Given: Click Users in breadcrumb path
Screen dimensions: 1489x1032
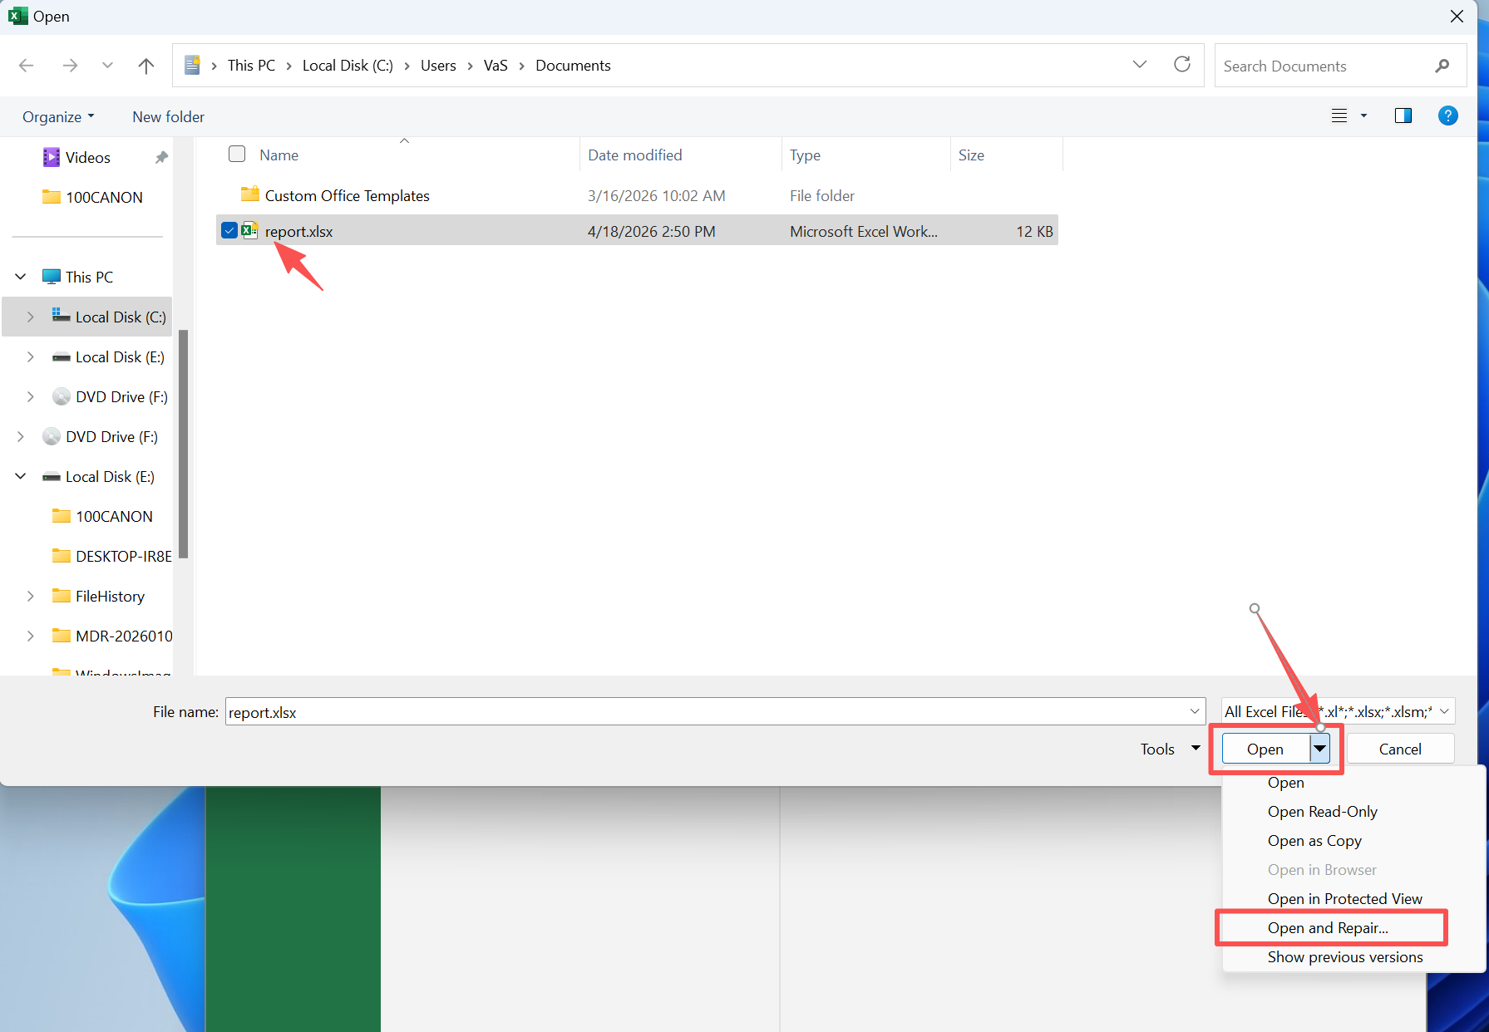Looking at the screenshot, I should pos(438,66).
